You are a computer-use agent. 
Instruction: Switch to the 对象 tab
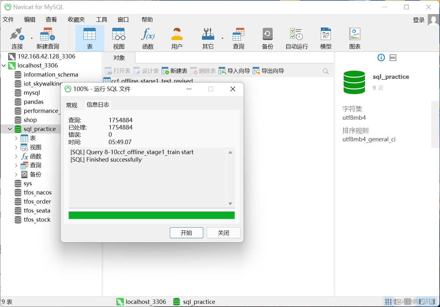pyautogui.click(x=119, y=58)
